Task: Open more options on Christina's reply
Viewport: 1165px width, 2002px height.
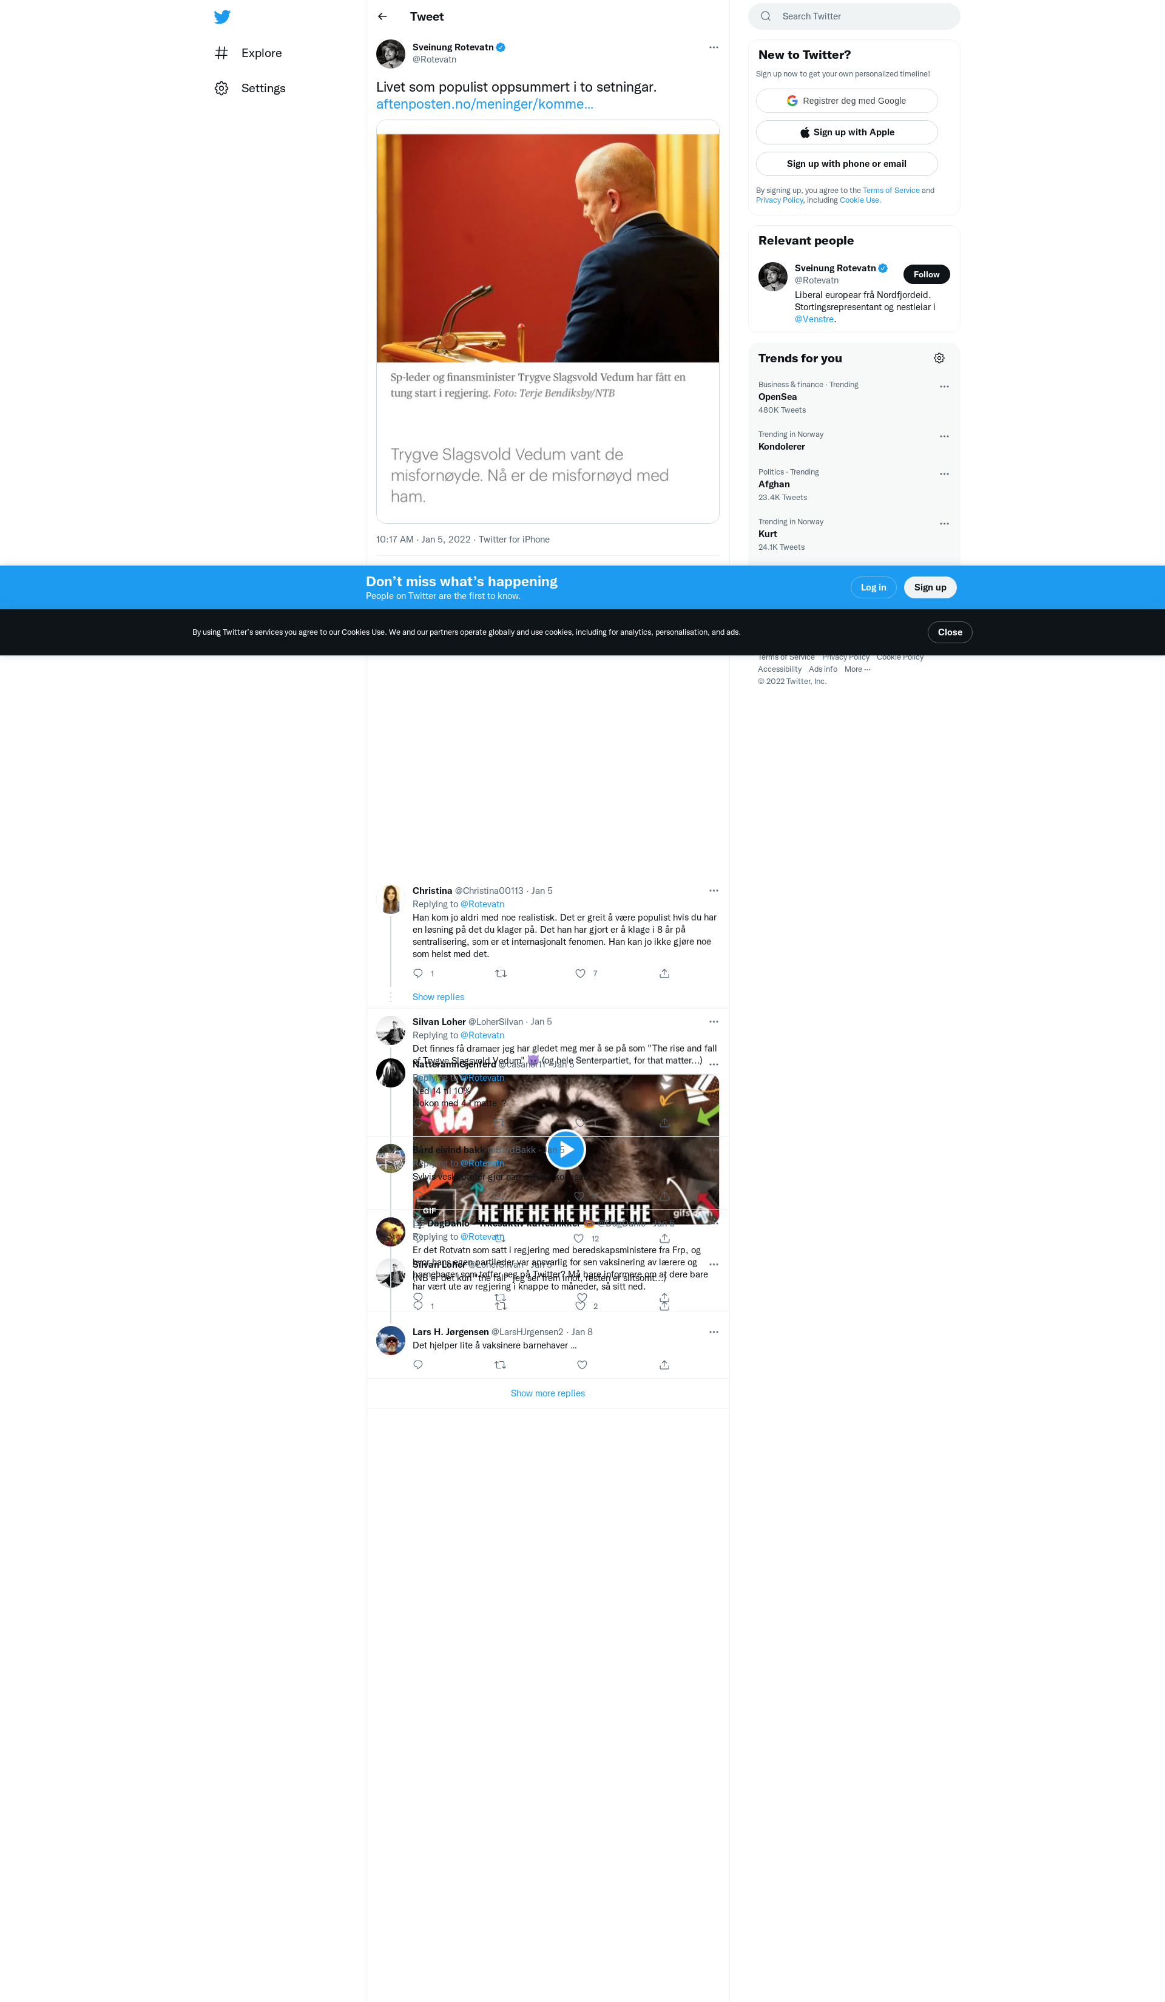Action: 714,891
